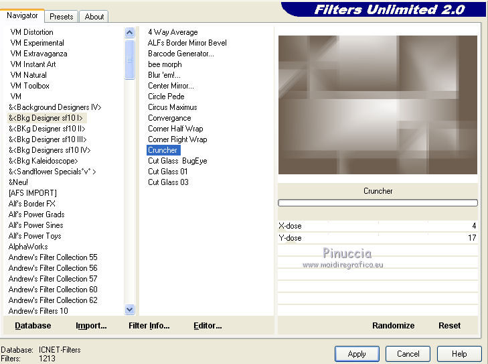
Task: Click the scroll down arrow in category list
Action: pos(129,310)
